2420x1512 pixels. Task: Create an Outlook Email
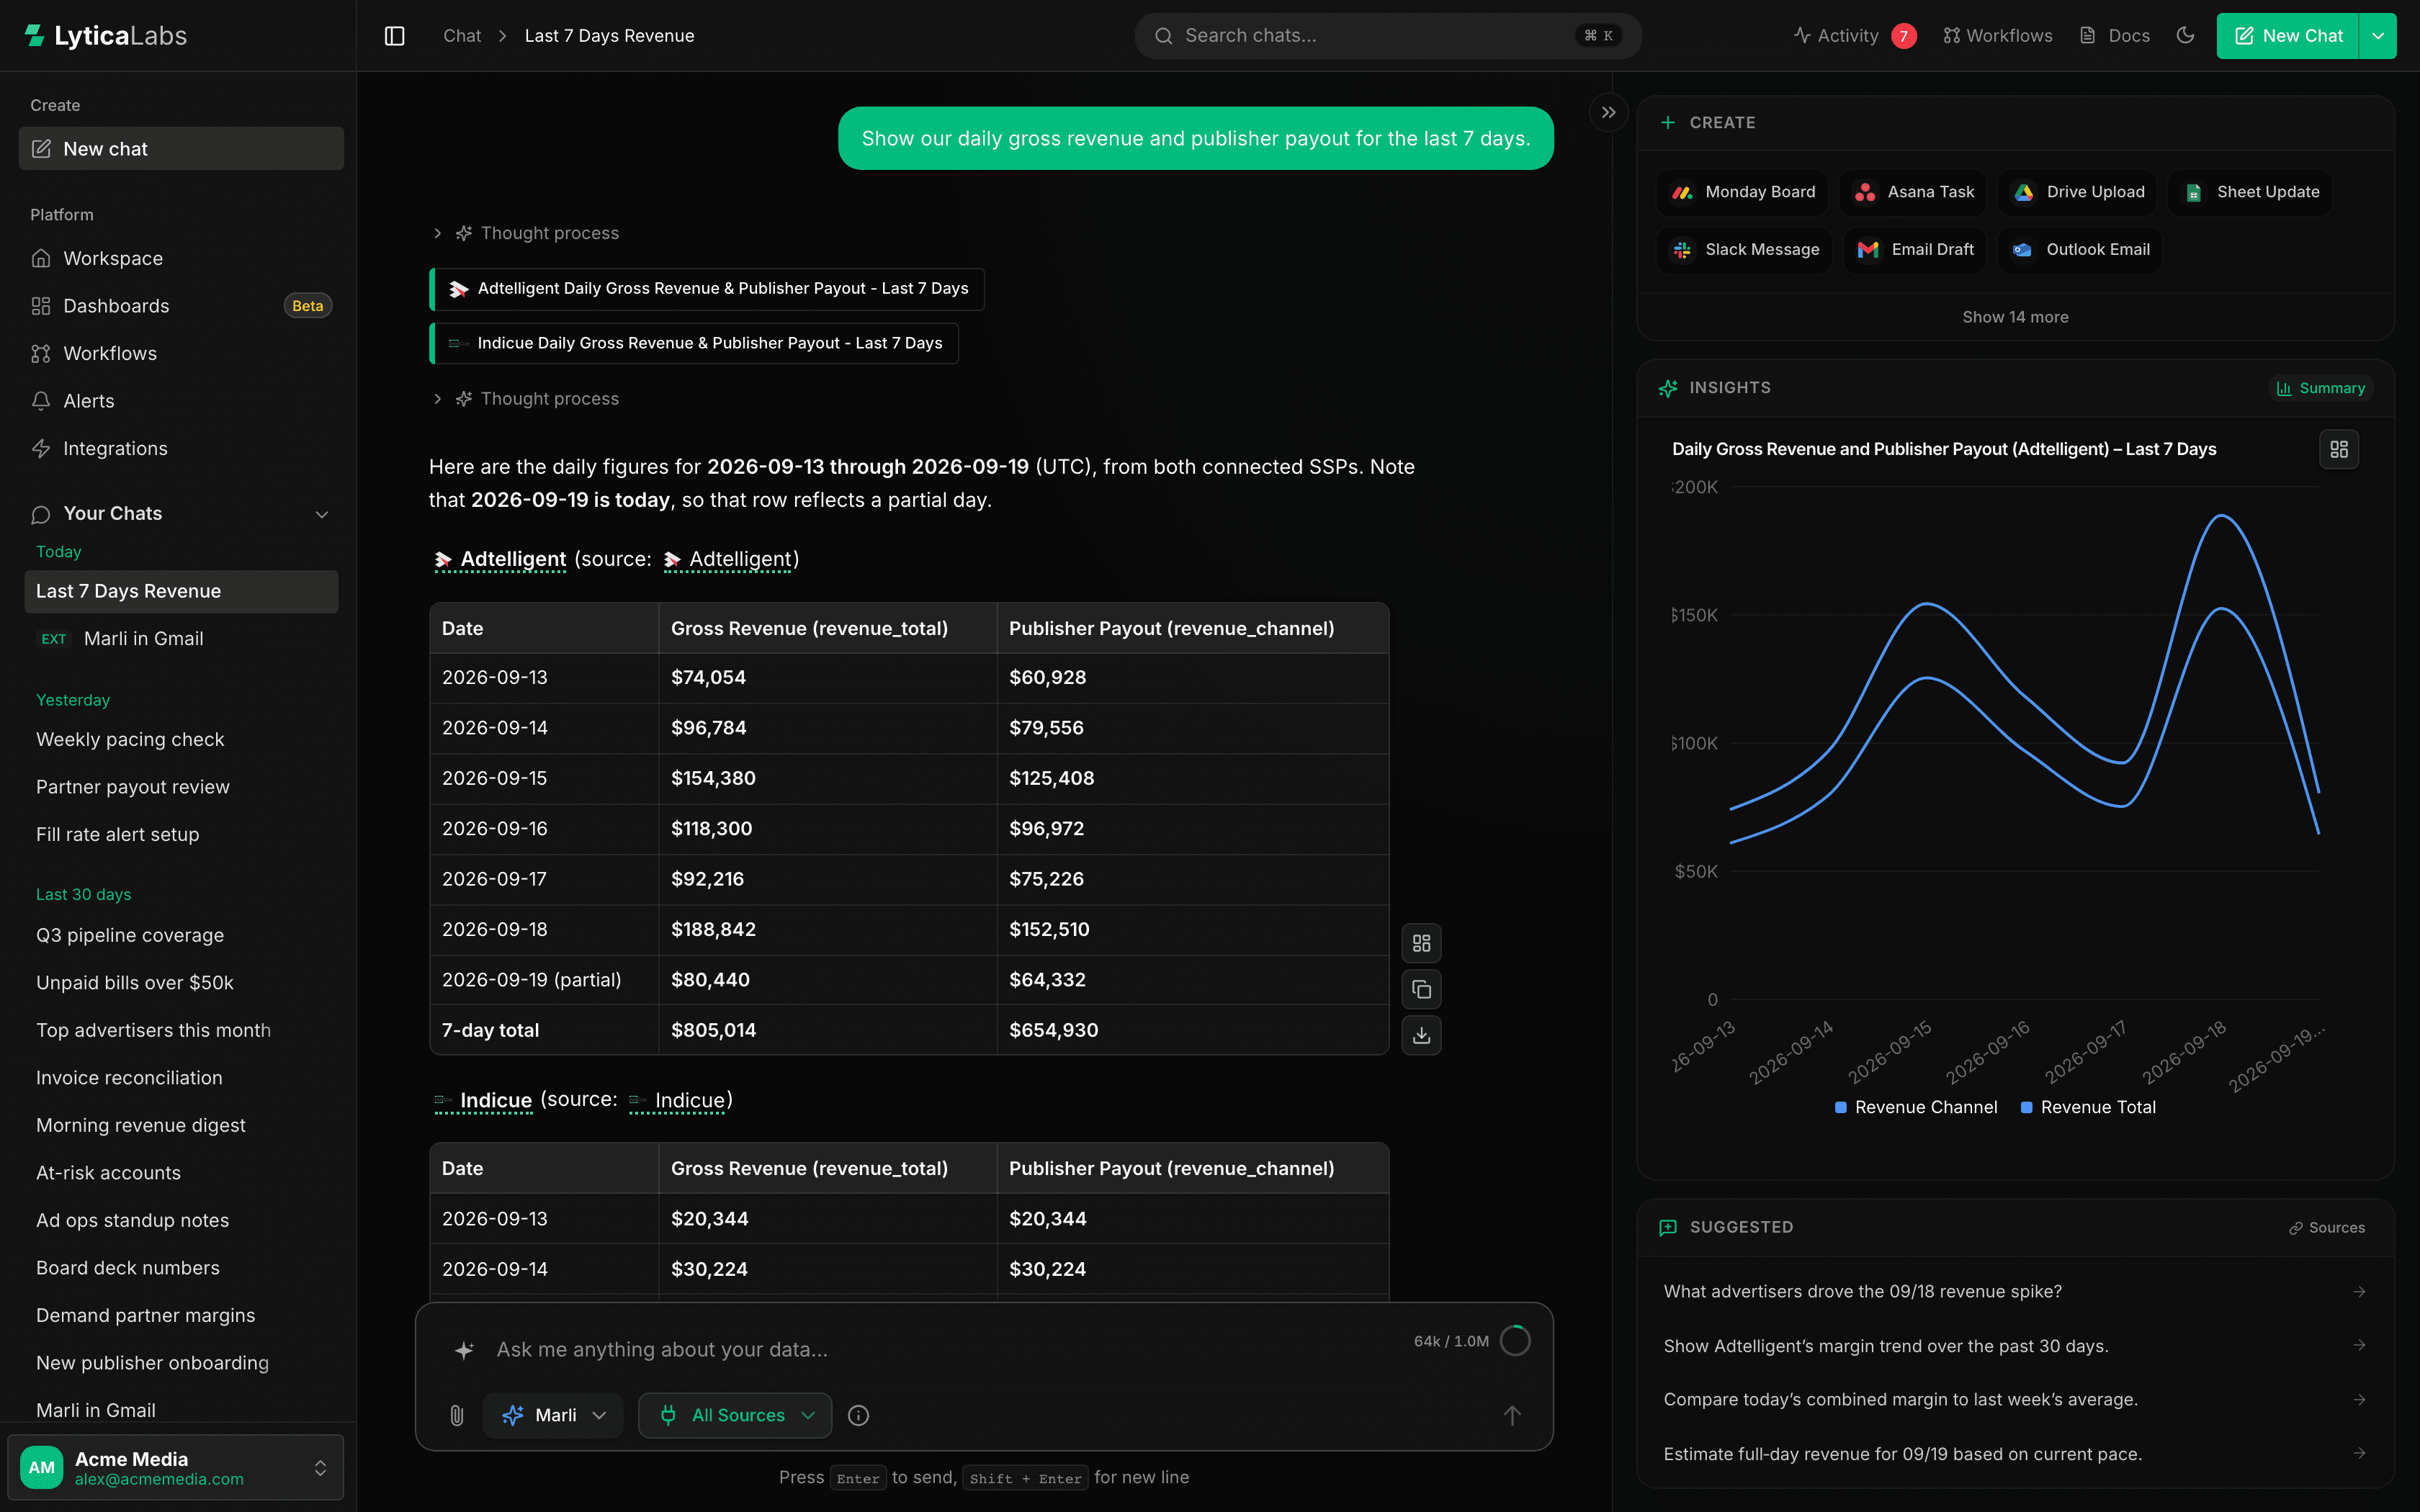(2080, 250)
